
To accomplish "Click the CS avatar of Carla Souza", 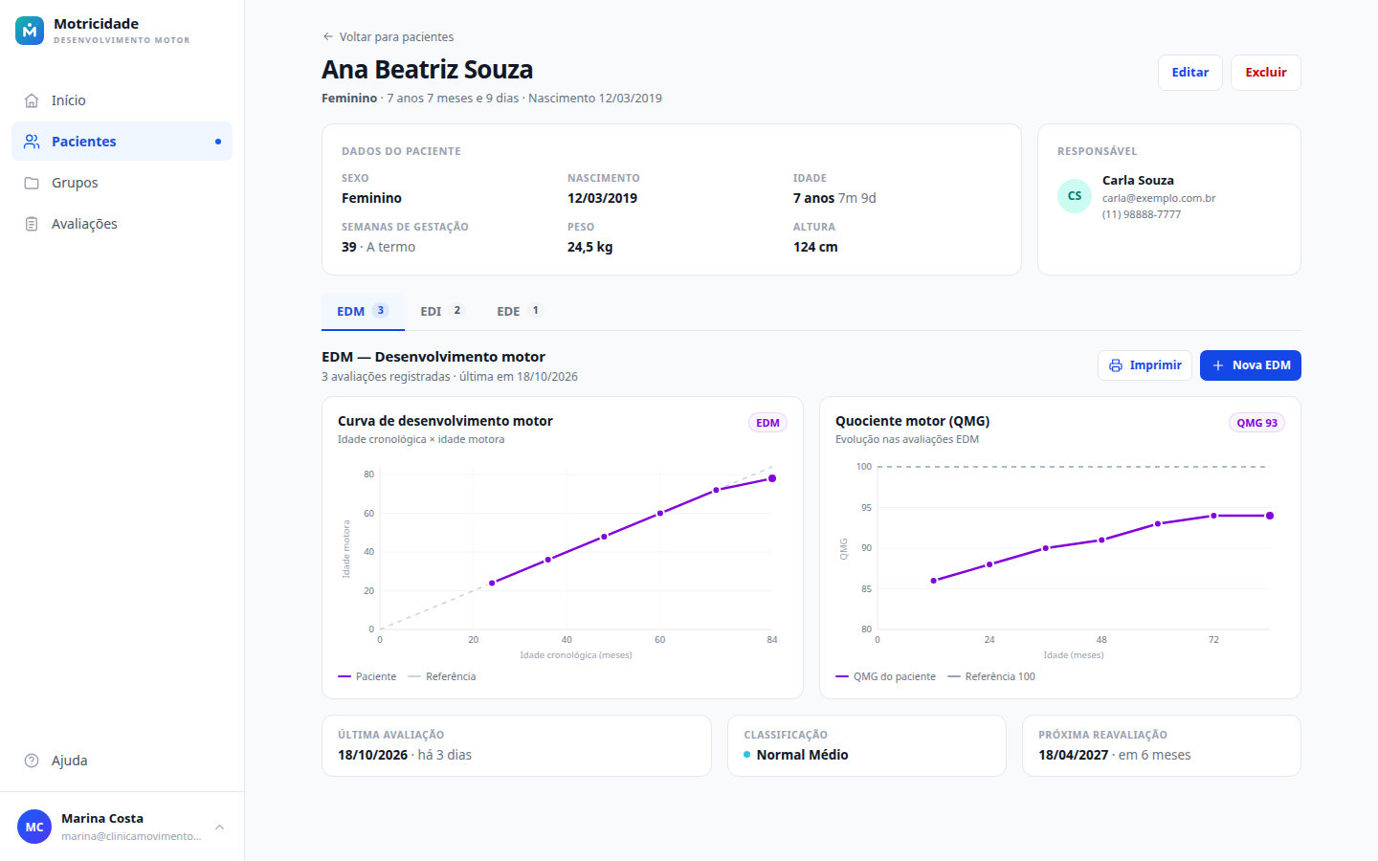I will (1075, 196).
